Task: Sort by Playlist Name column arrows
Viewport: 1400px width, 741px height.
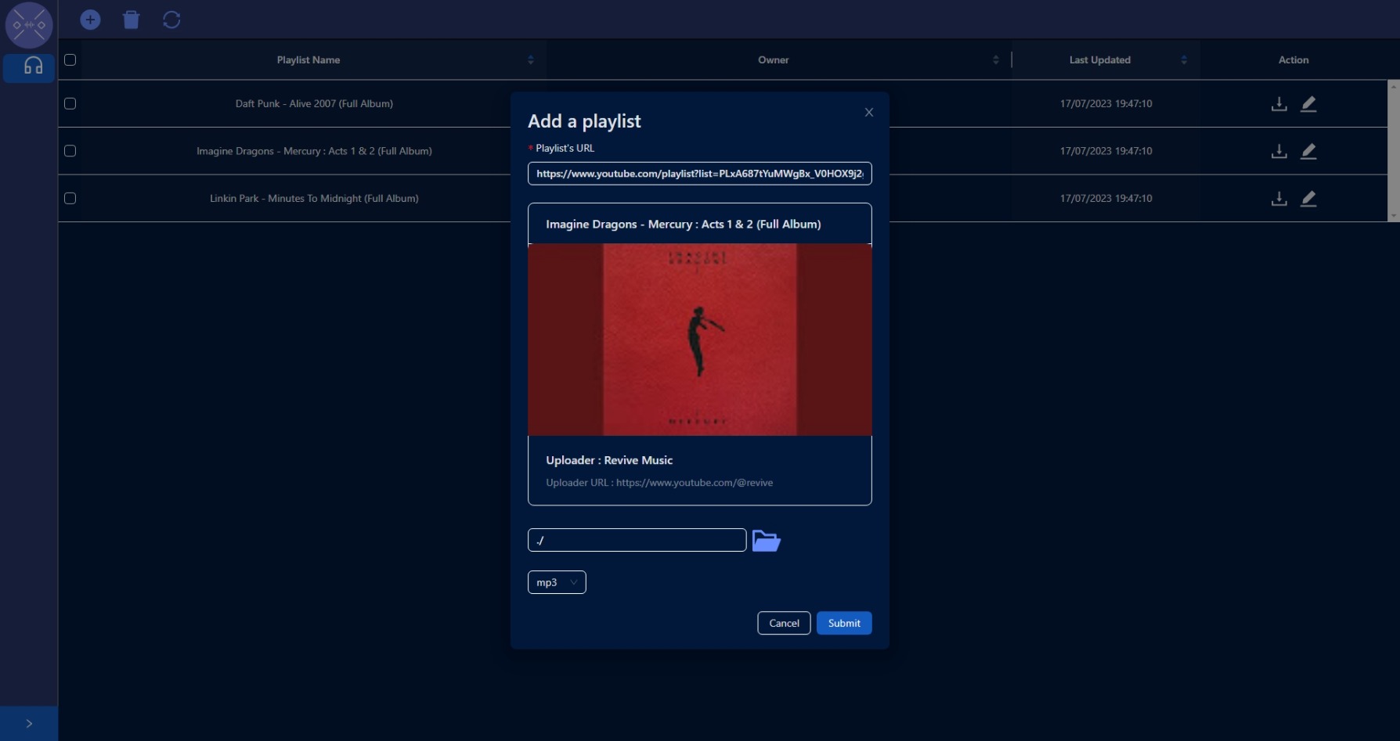Action: point(531,60)
